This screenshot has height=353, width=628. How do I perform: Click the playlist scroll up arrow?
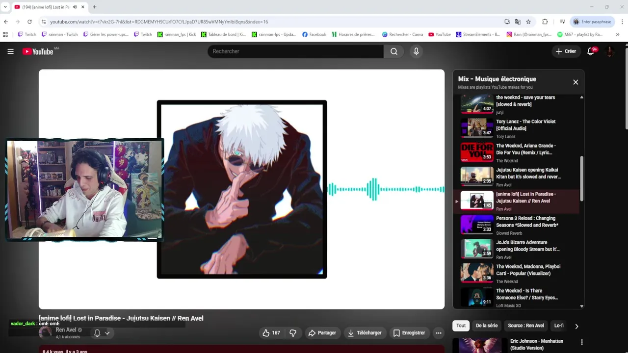pyautogui.click(x=582, y=97)
